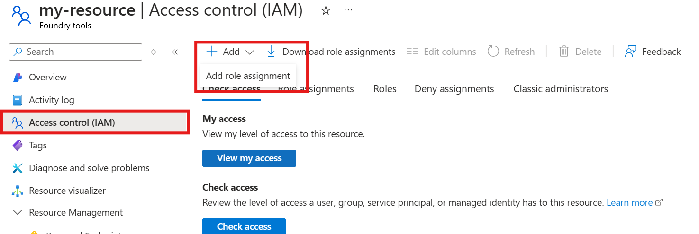Viewport: 699px width, 234px height.
Task: Click the Refresh toolbar icon
Action: (493, 52)
